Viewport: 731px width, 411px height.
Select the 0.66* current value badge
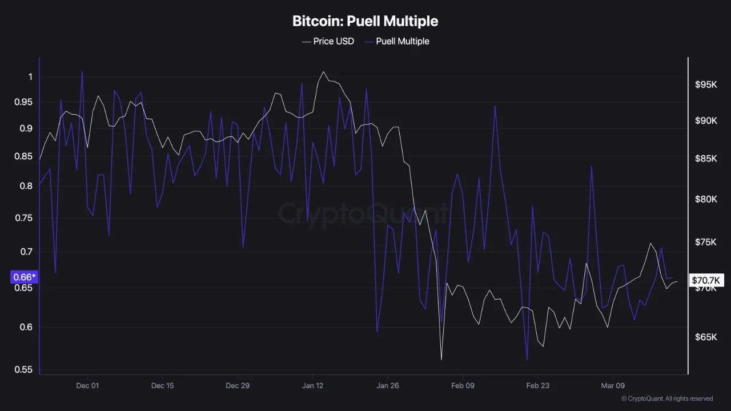25,277
